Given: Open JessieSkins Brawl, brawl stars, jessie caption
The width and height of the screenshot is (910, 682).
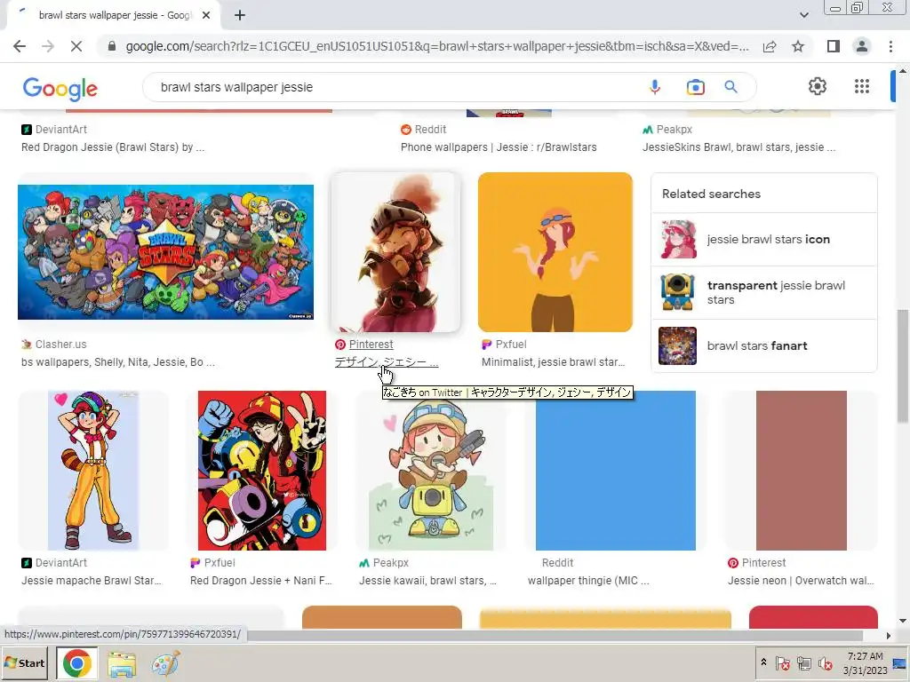Looking at the screenshot, I should pos(738,147).
